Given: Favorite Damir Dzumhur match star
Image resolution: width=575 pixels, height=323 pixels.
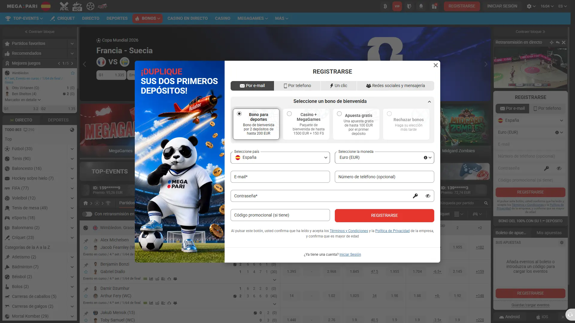Looking at the screenshot, I should pyautogui.click(x=86, y=296).
